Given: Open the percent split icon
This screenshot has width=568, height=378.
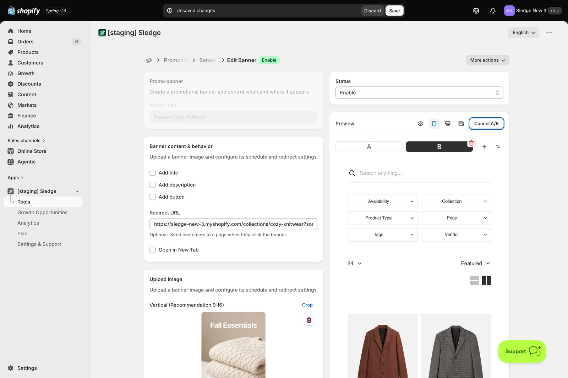Looking at the screenshot, I should pyautogui.click(x=498, y=147).
